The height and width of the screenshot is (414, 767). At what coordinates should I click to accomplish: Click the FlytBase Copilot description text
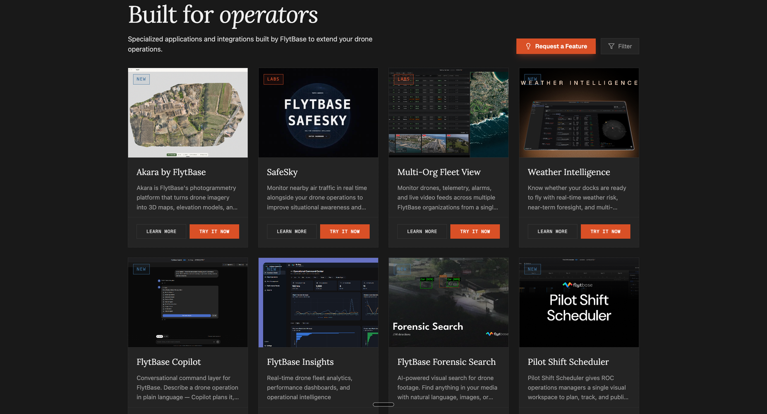point(188,388)
